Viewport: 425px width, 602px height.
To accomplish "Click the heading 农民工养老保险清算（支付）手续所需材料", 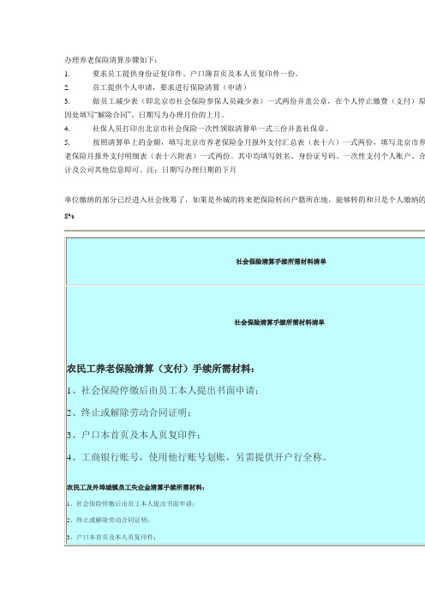I will click(x=160, y=369).
